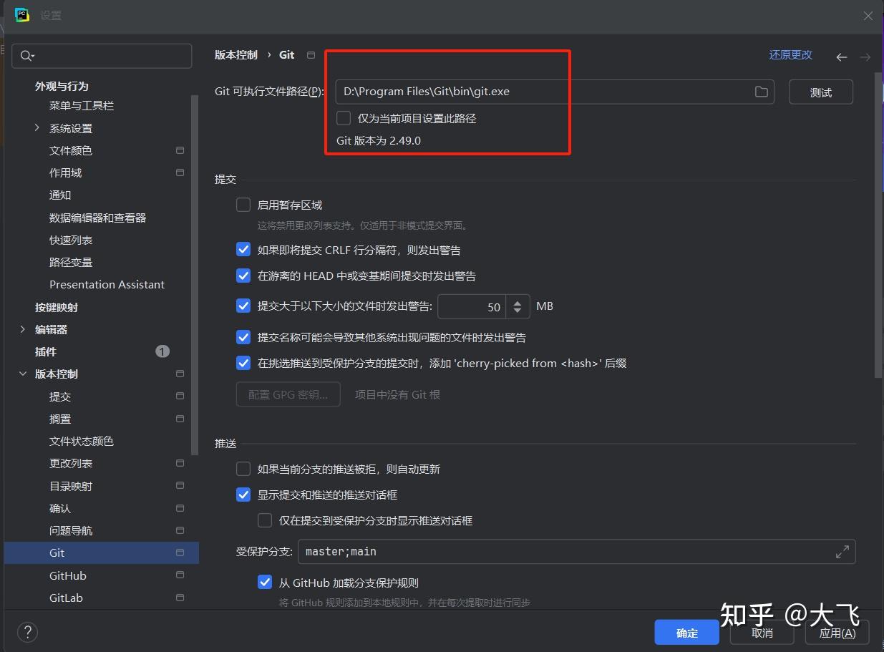Enable 启用暂存区域 checkbox
The height and width of the screenshot is (652, 884).
click(243, 204)
